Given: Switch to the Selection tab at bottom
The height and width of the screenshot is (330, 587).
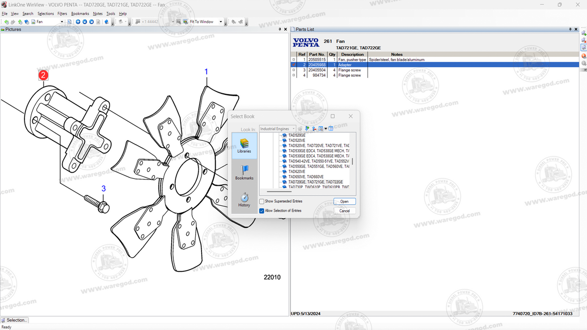Looking at the screenshot, I should point(15,320).
